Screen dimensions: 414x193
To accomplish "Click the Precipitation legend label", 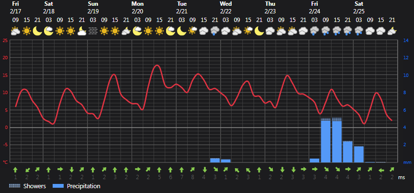I will click(84, 186).
